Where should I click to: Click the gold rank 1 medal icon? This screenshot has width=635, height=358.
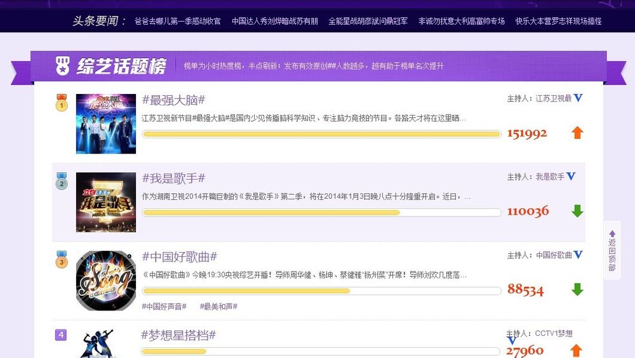[62, 102]
